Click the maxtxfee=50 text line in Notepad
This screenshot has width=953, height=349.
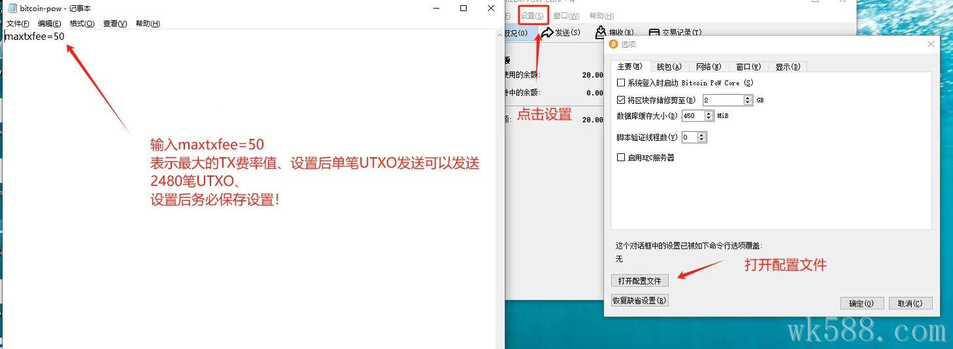[35, 37]
